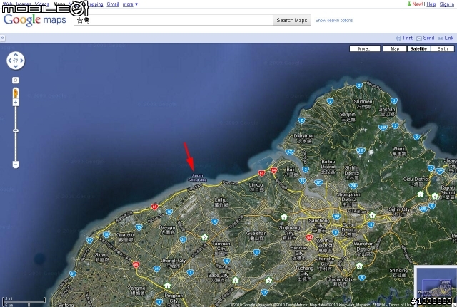Viewport: 457px width, 307px height.
Task: Click the 'Sindian City' map label
Action: tap(339, 281)
